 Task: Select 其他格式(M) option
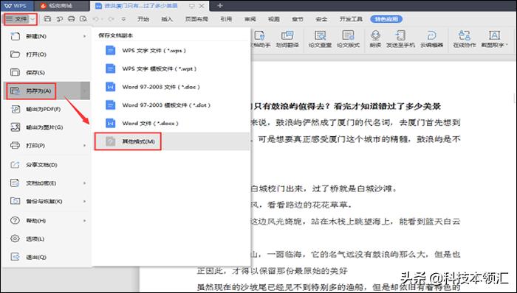[171, 141]
